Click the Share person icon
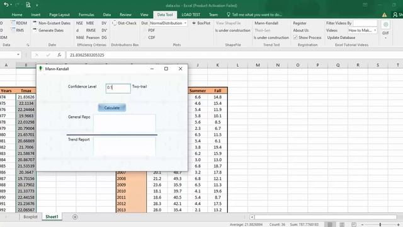This screenshot has height=227, width=403. pyautogui.click(x=395, y=15)
